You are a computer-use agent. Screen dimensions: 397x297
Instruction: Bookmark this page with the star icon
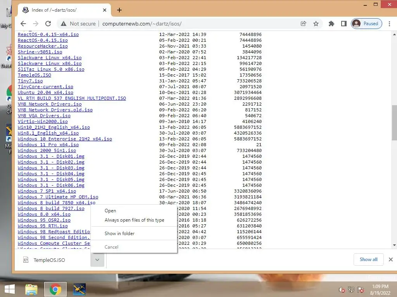316,24
